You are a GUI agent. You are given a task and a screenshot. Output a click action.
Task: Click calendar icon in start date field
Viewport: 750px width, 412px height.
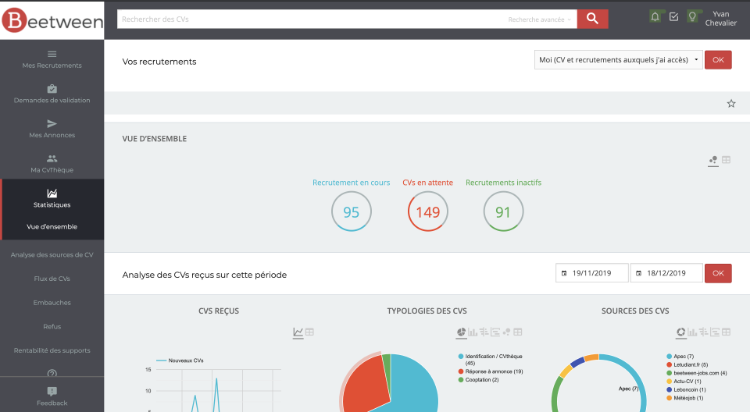tap(564, 273)
